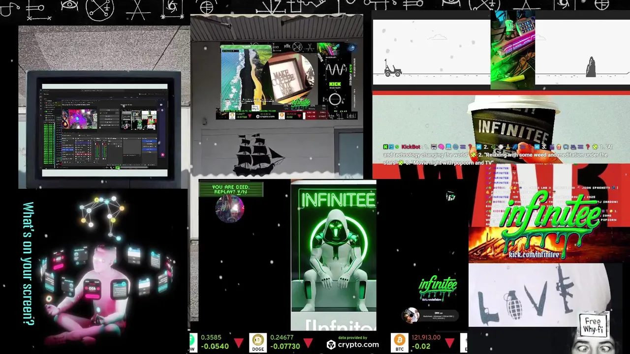Select the ticker change value -0.0540
Viewport: 630px width, 354px height.
pyautogui.click(x=215, y=346)
